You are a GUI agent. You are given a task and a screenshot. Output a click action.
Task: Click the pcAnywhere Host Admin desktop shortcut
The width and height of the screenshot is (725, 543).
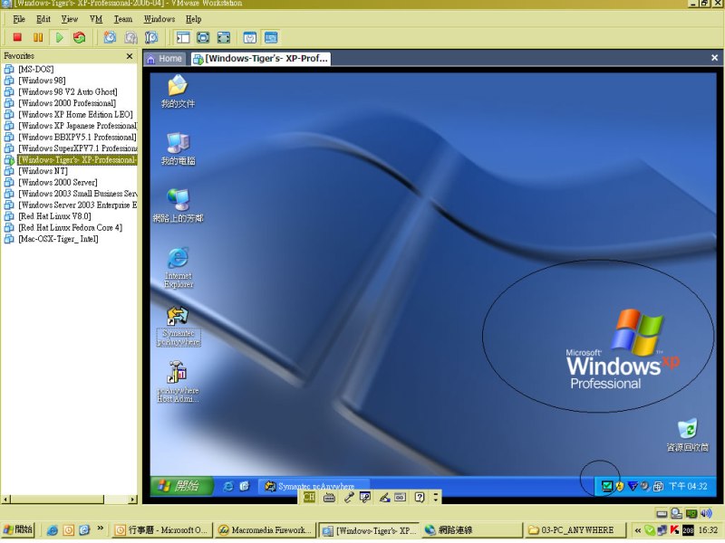pos(178,382)
